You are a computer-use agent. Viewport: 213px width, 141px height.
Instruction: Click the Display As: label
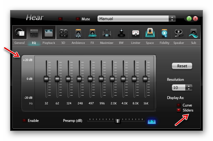click(x=176, y=98)
